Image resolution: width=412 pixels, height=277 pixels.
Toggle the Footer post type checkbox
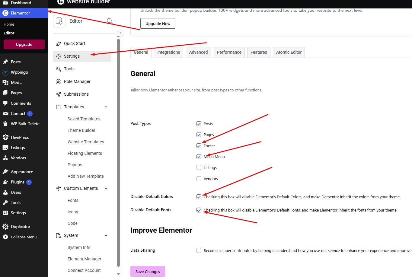(x=199, y=146)
